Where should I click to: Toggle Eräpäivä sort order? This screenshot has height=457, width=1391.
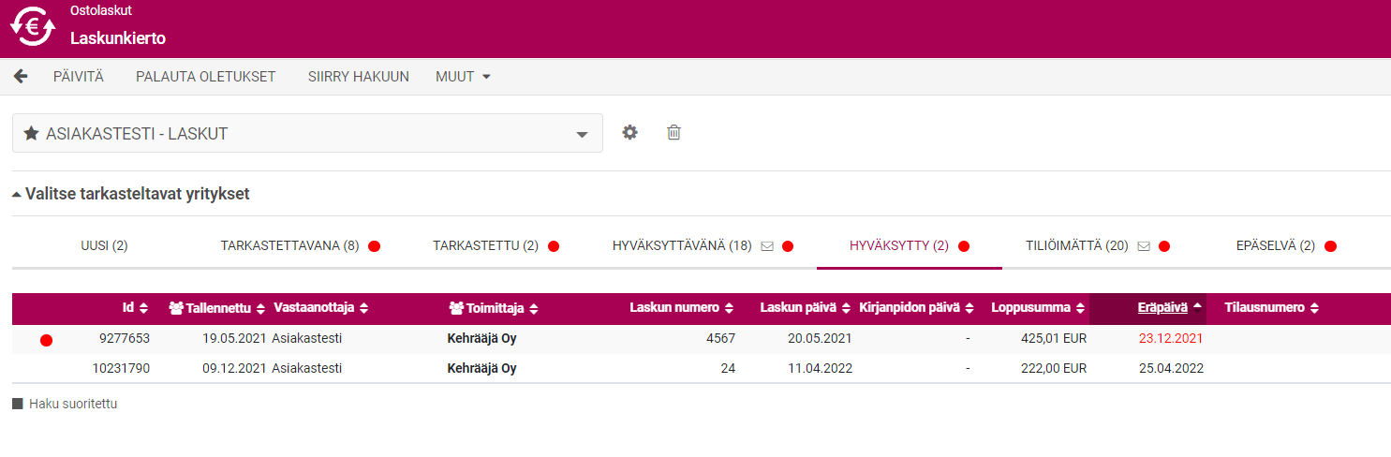(x=1169, y=307)
